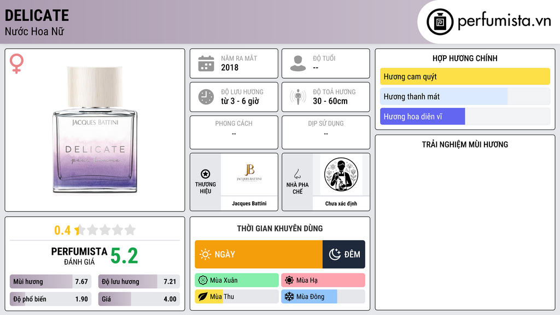Screen dimensions: 560x315
Task: Click the PERFUMISTA đánh giá label
Action: coord(79,256)
